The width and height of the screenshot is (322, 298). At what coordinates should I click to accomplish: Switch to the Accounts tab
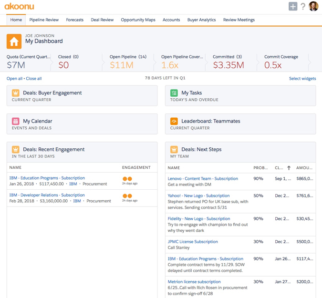(x=171, y=20)
